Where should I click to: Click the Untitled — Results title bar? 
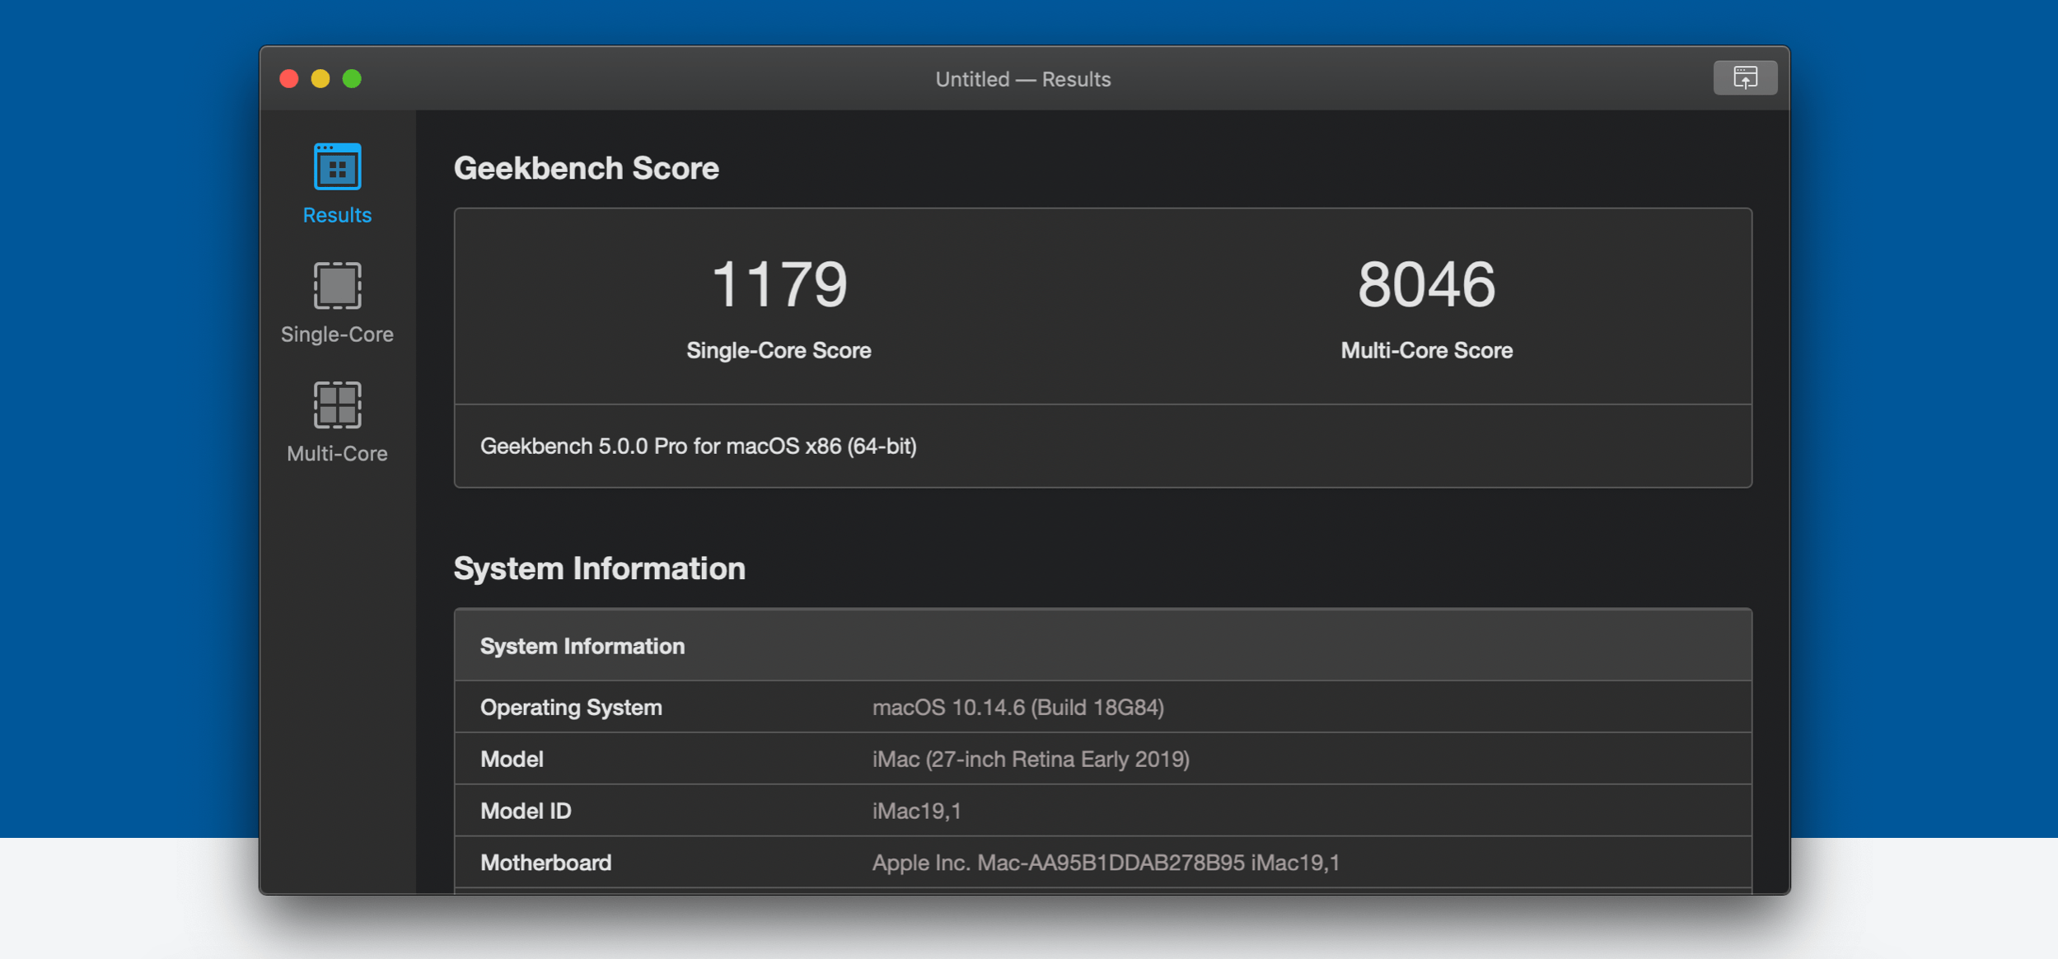tap(1022, 78)
